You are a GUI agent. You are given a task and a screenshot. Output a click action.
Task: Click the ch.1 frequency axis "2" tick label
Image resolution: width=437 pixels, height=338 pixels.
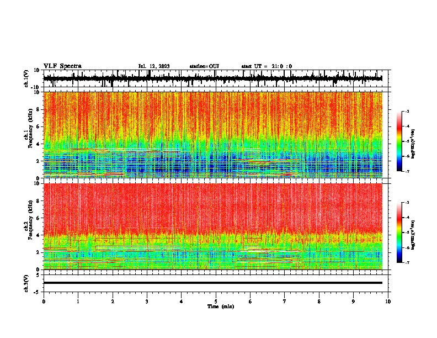click(38, 161)
